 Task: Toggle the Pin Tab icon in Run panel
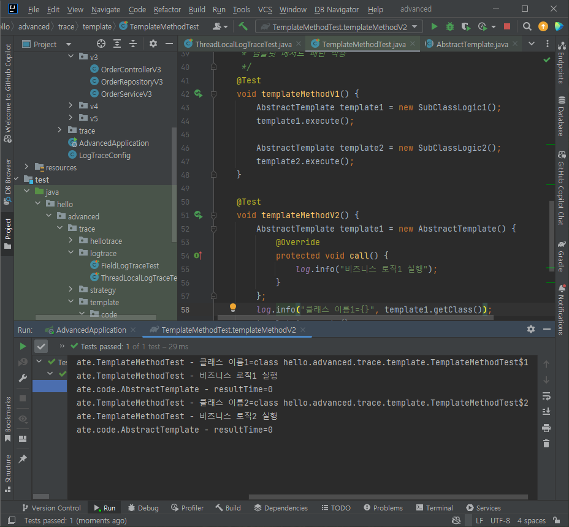click(23, 458)
